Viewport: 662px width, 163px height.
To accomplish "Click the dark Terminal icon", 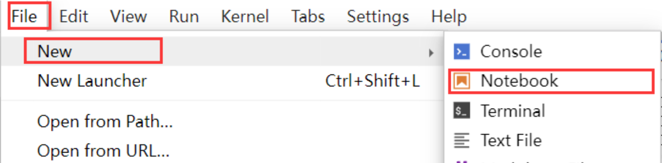I will coord(461,111).
